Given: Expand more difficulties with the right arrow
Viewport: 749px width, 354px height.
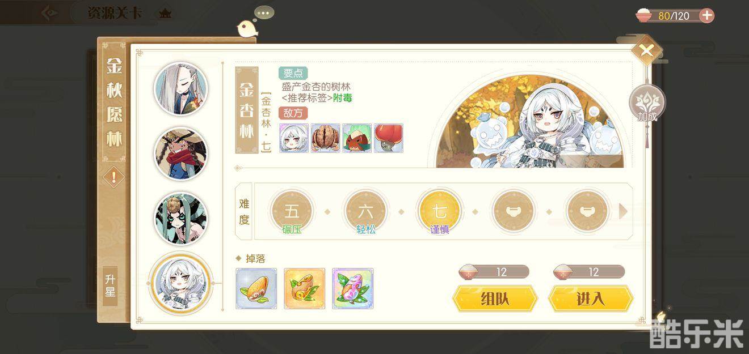Looking at the screenshot, I should [623, 211].
